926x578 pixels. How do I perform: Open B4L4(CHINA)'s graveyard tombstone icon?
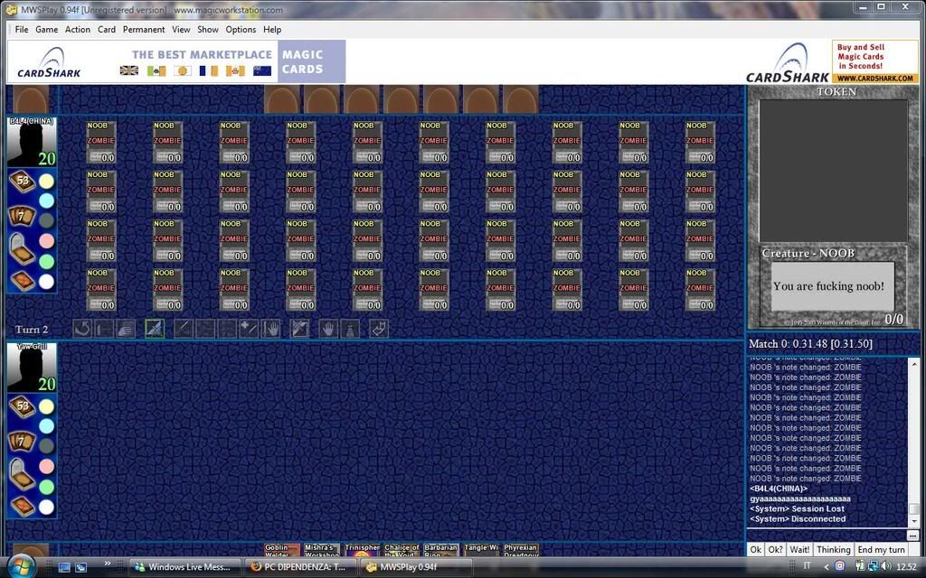(x=21, y=248)
